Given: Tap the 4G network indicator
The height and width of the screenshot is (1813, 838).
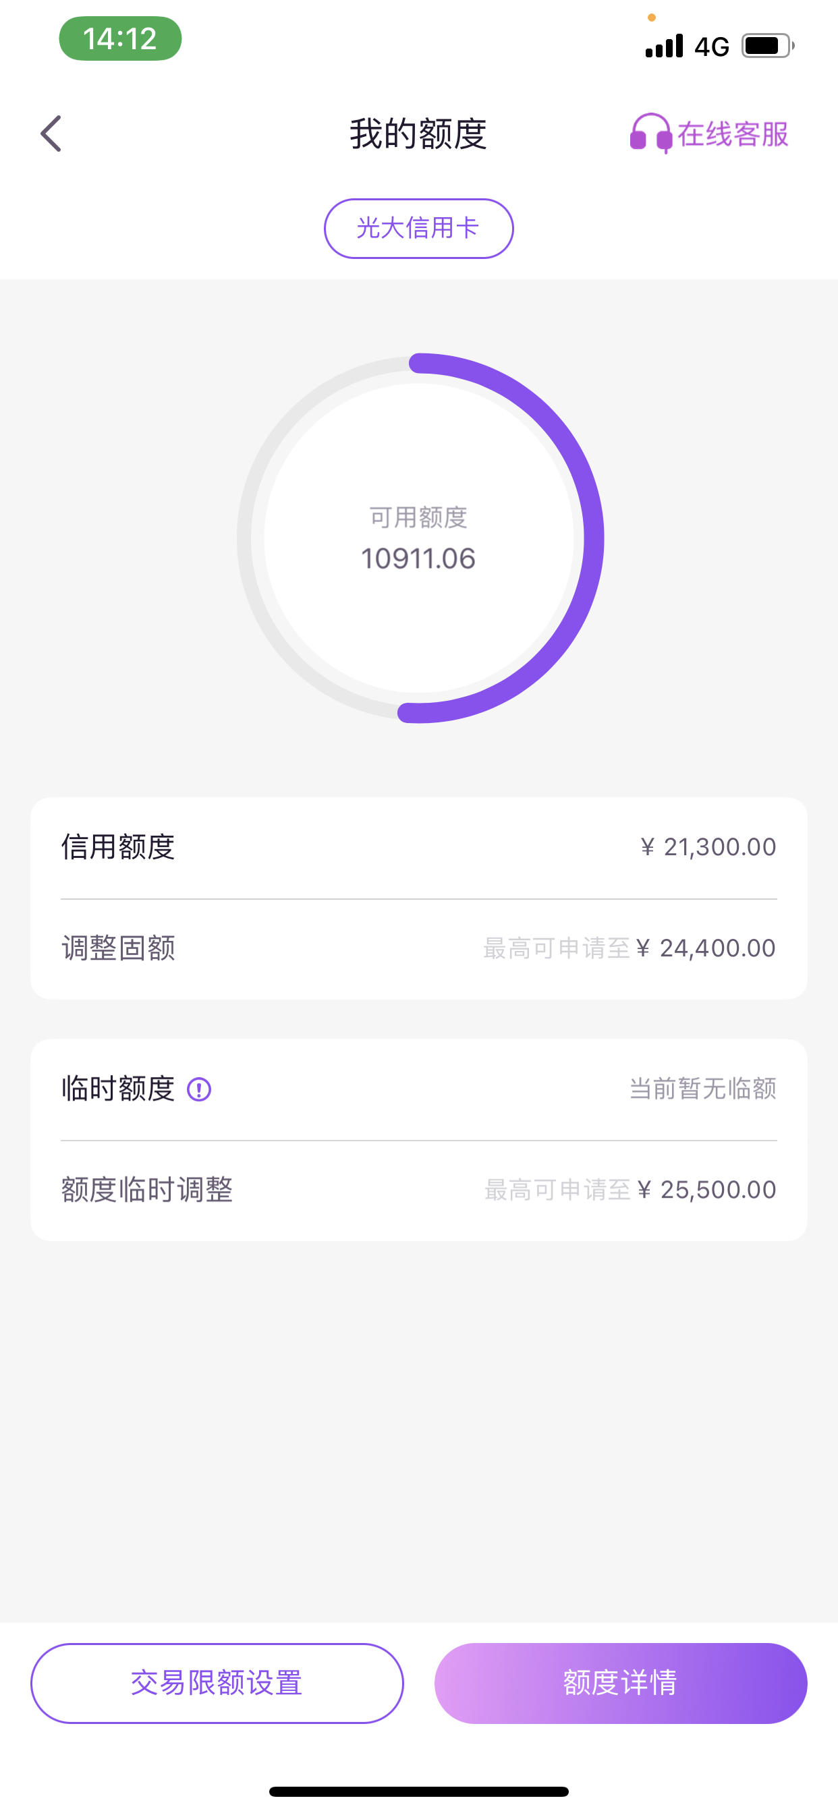Looking at the screenshot, I should [x=711, y=47].
